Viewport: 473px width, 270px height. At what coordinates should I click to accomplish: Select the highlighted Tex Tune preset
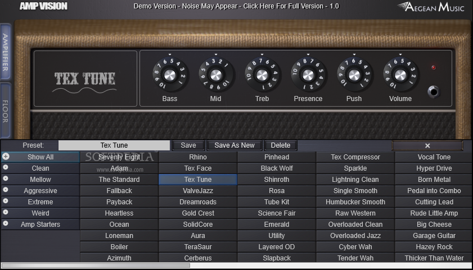pyautogui.click(x=198, y=180)
